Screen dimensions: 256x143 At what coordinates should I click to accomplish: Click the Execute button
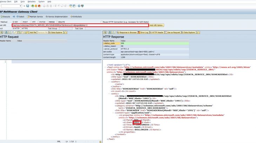[6, 16]
